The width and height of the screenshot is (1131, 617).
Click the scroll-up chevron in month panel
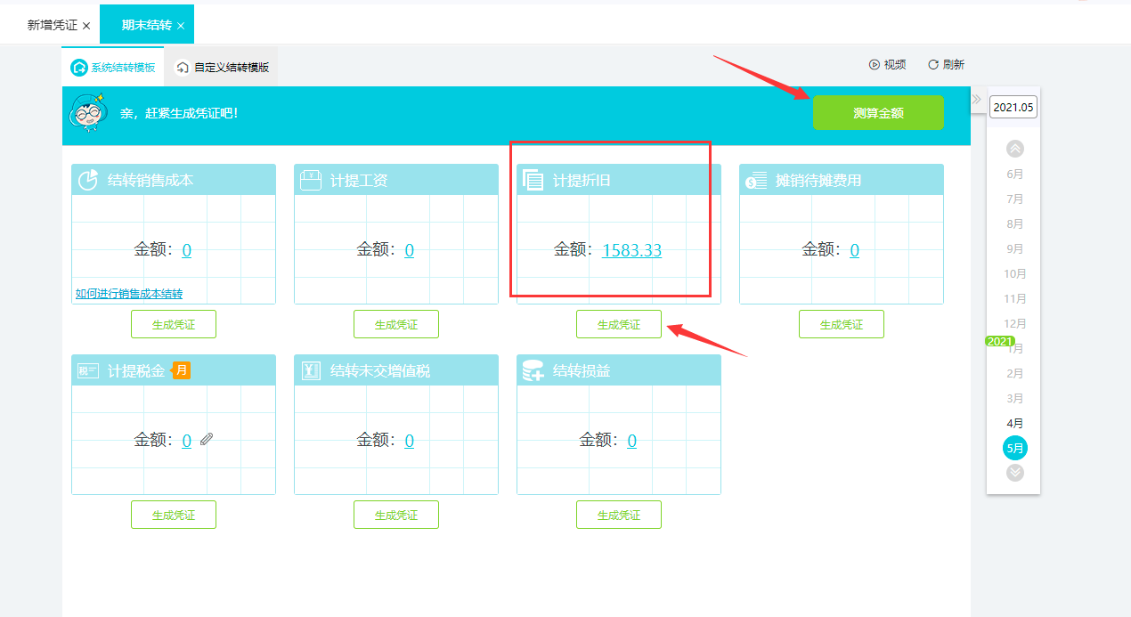click(1014, 149)
